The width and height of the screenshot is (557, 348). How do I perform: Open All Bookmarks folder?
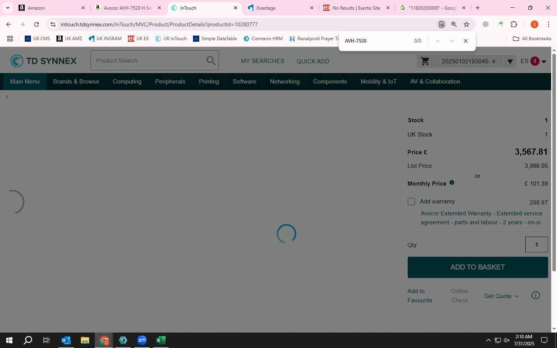coord(532,39)
